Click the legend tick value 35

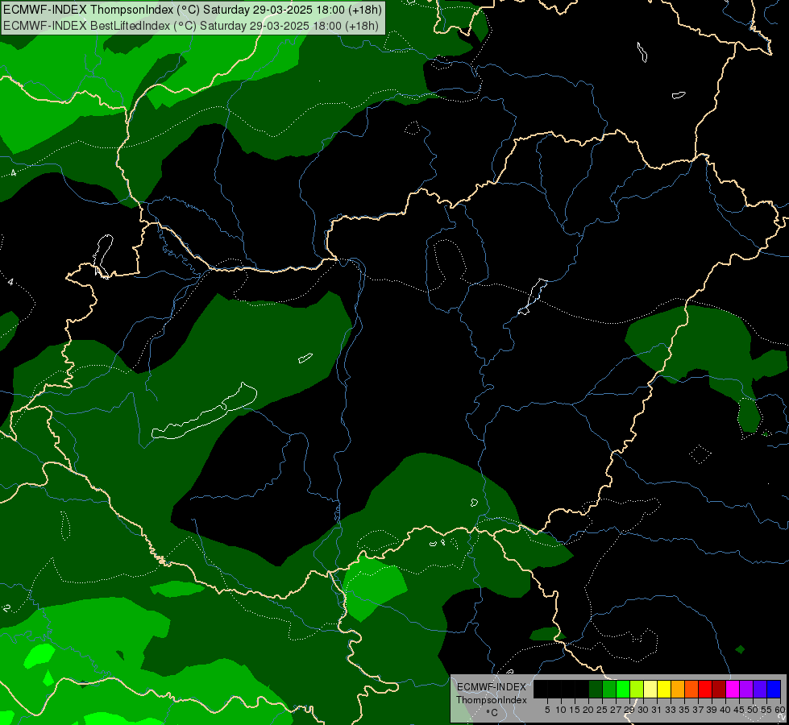[684, 710]
